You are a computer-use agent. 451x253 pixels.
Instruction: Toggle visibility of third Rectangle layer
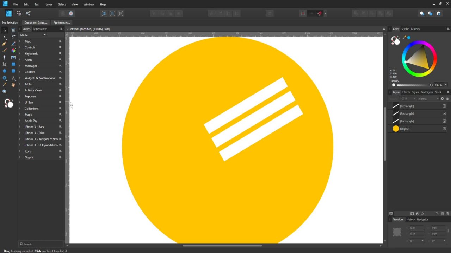click(x=444, y=121)
